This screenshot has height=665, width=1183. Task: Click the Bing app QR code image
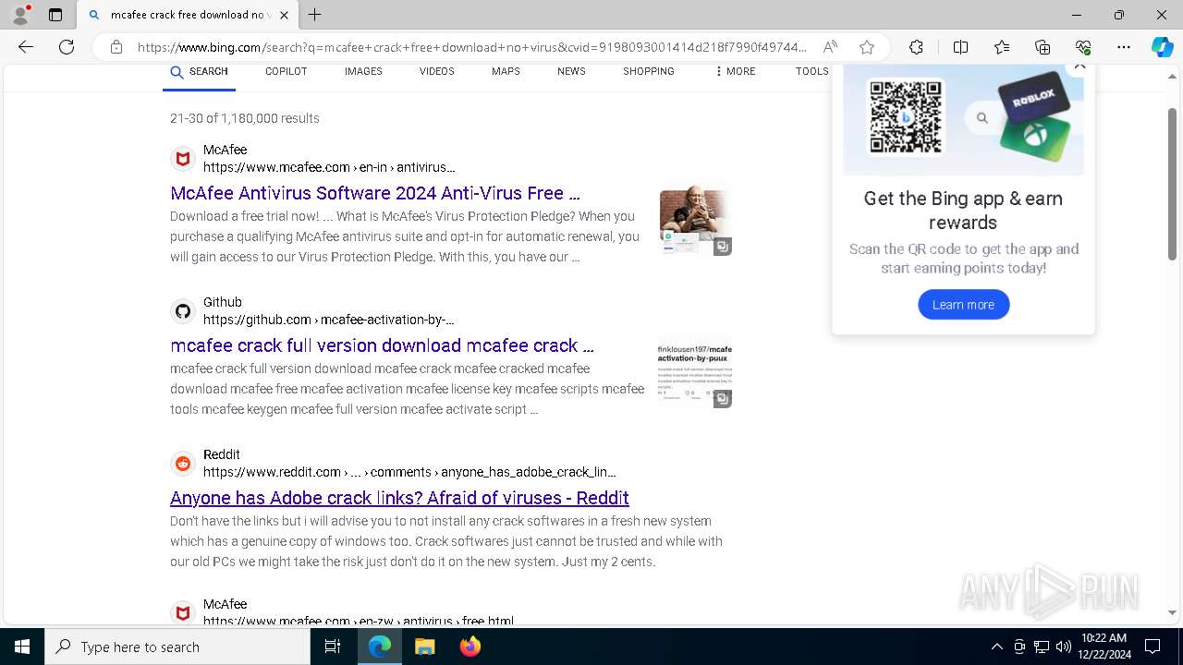tap(906, 117)
